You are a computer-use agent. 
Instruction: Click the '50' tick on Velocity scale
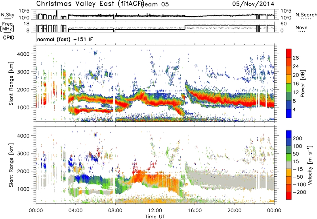tap(296, 154)
